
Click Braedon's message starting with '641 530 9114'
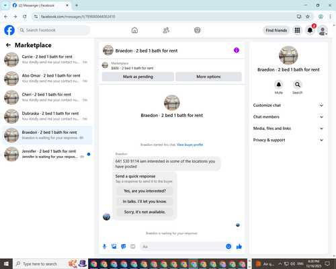[x=167, y=164]
